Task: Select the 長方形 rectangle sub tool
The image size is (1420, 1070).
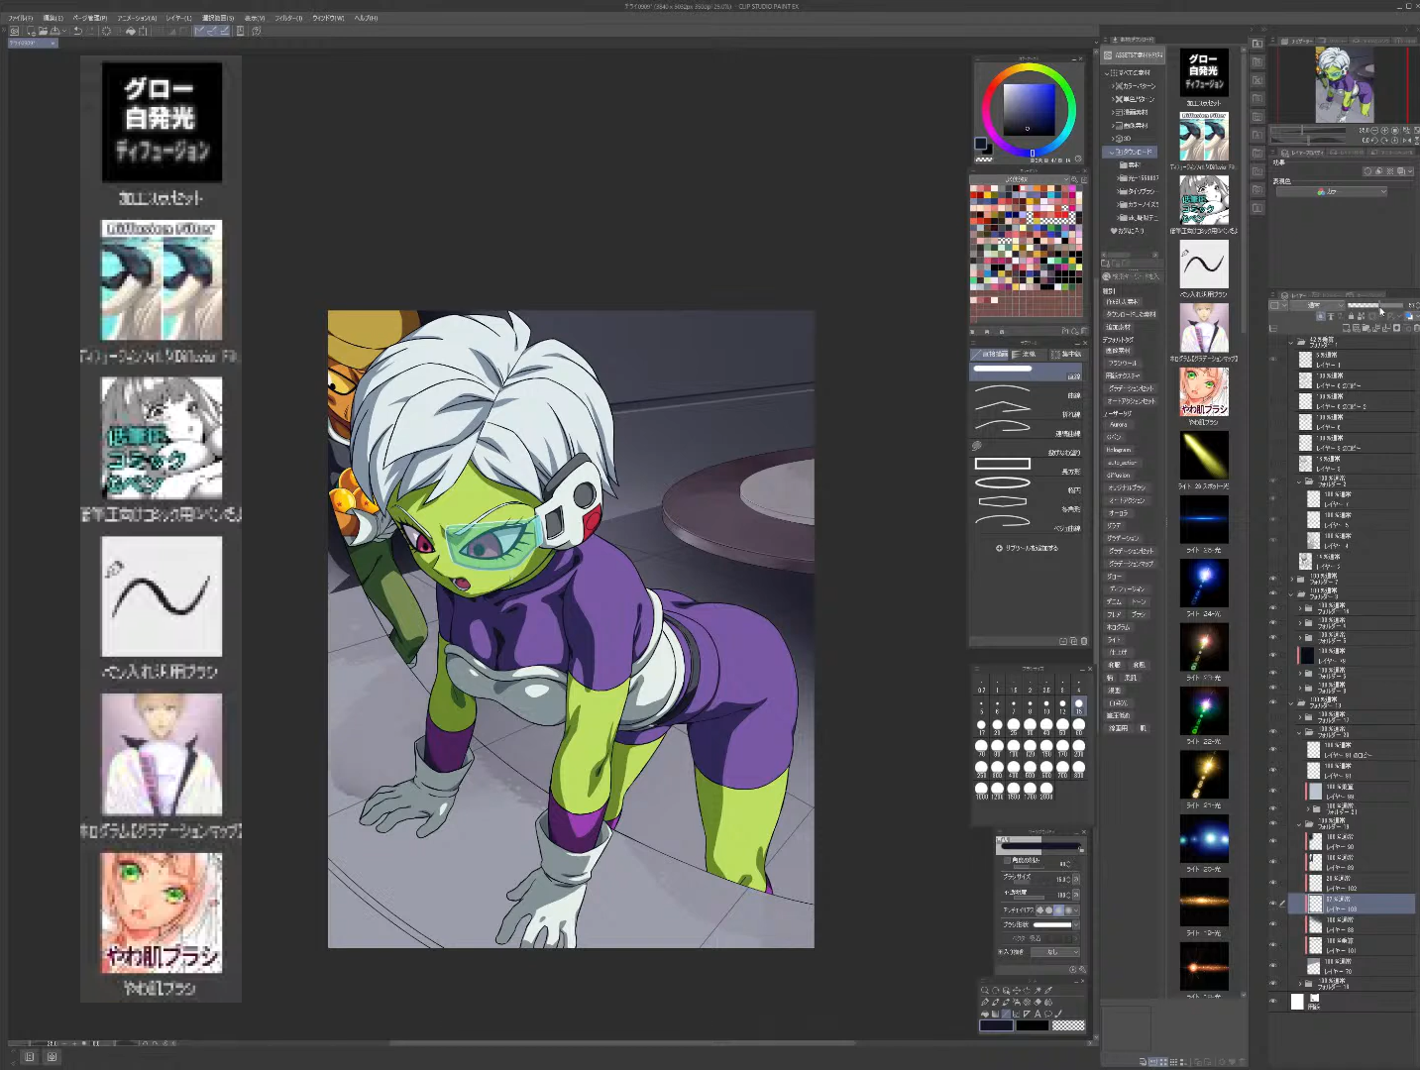Action: pos(1027,469)
